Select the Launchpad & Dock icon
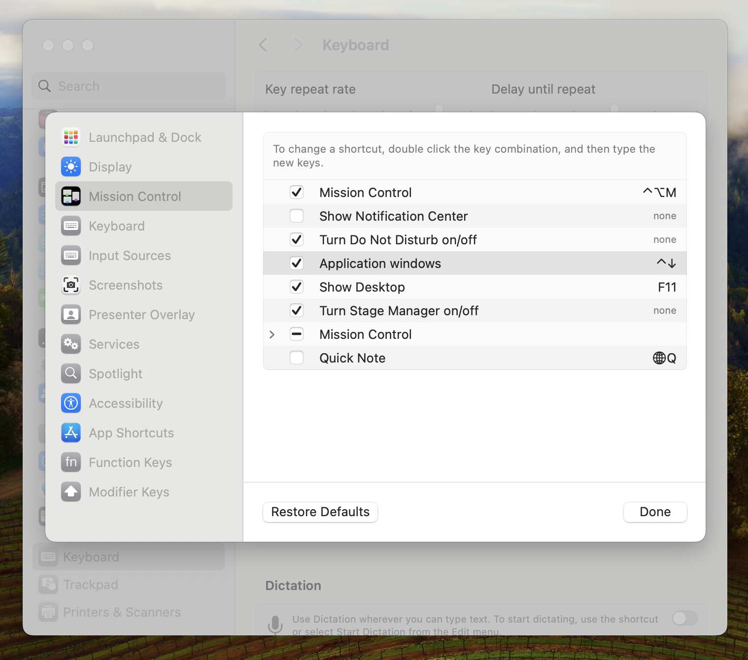Viewport: 748px width, 660px height. (x=71, y=137)
